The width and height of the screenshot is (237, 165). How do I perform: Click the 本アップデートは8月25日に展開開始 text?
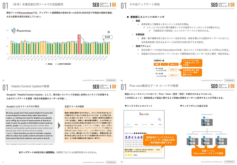(x=37, y=152)
